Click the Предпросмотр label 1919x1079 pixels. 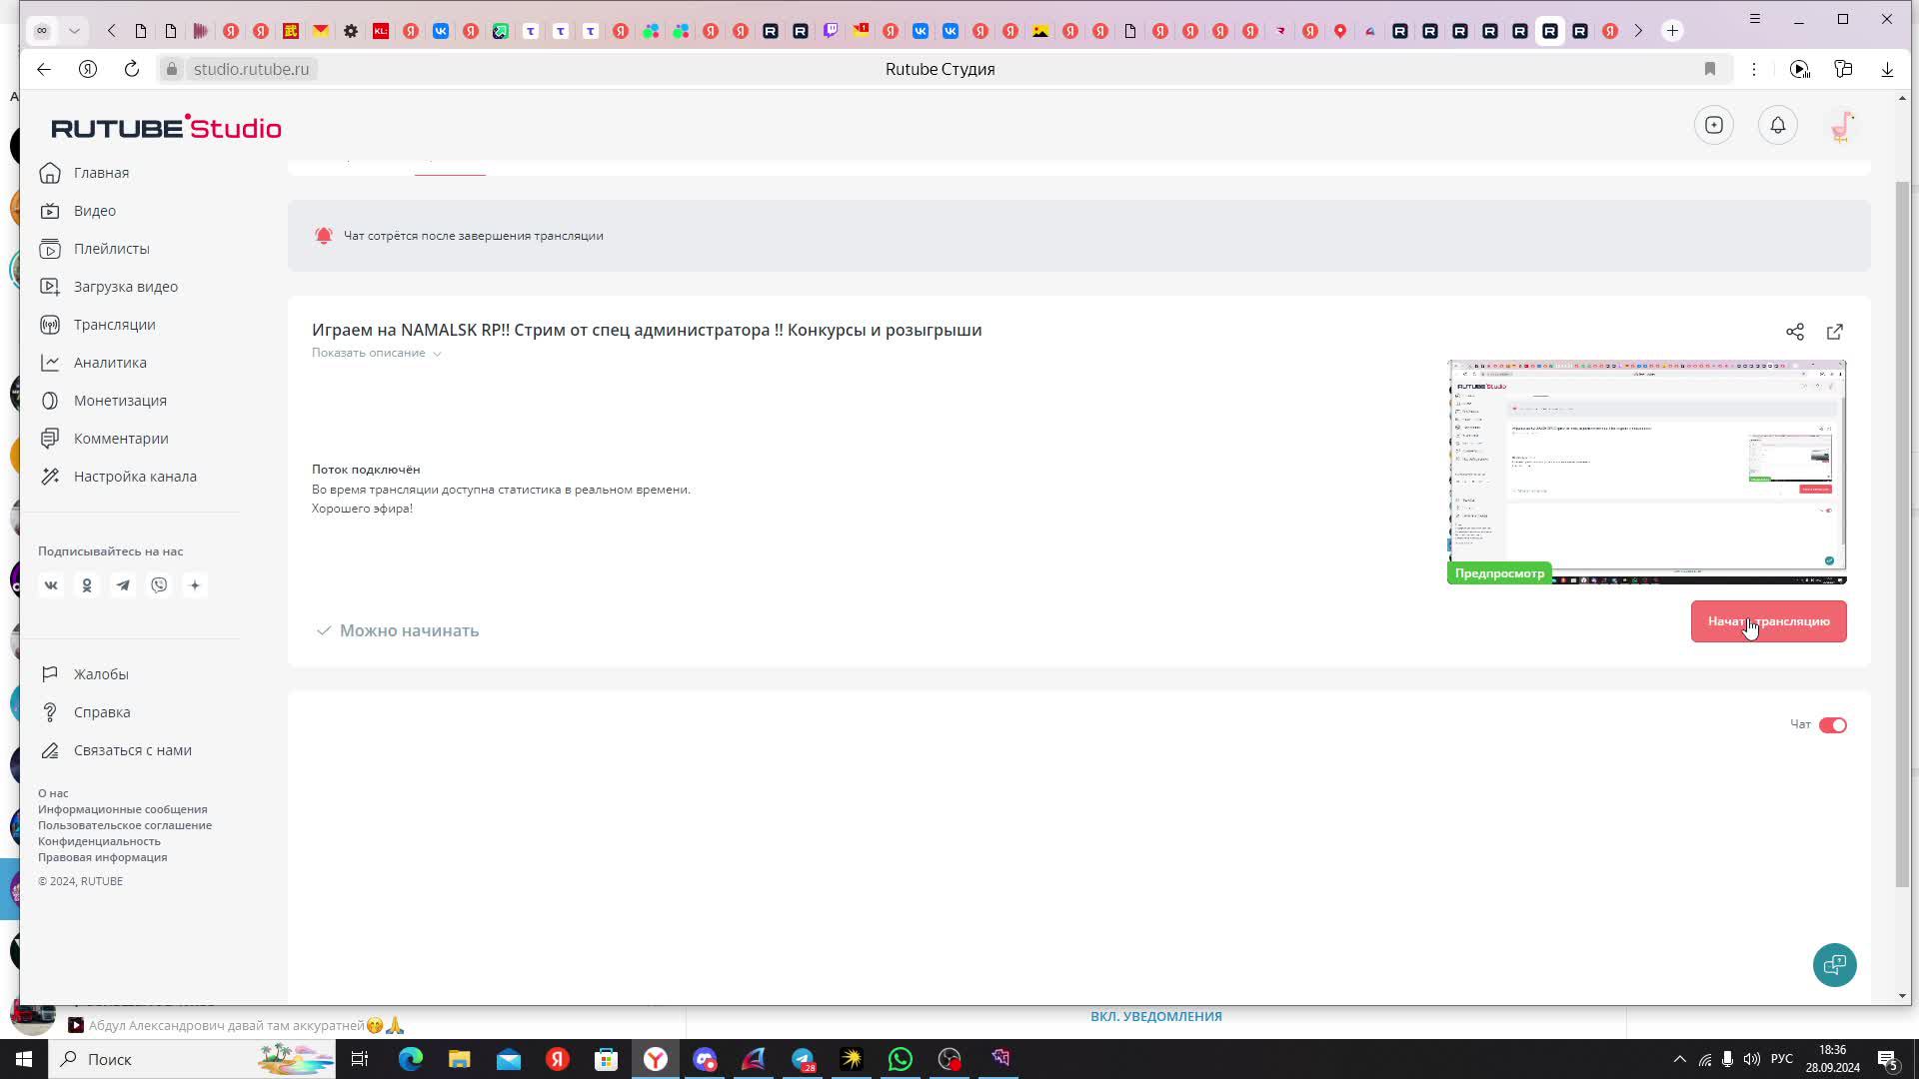click(1499, 573)
